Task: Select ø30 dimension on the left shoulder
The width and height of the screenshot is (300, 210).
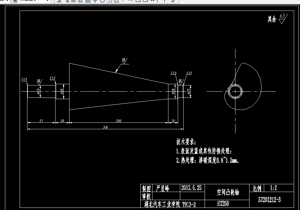Action: pyautogui.click(x=62, y=91)
